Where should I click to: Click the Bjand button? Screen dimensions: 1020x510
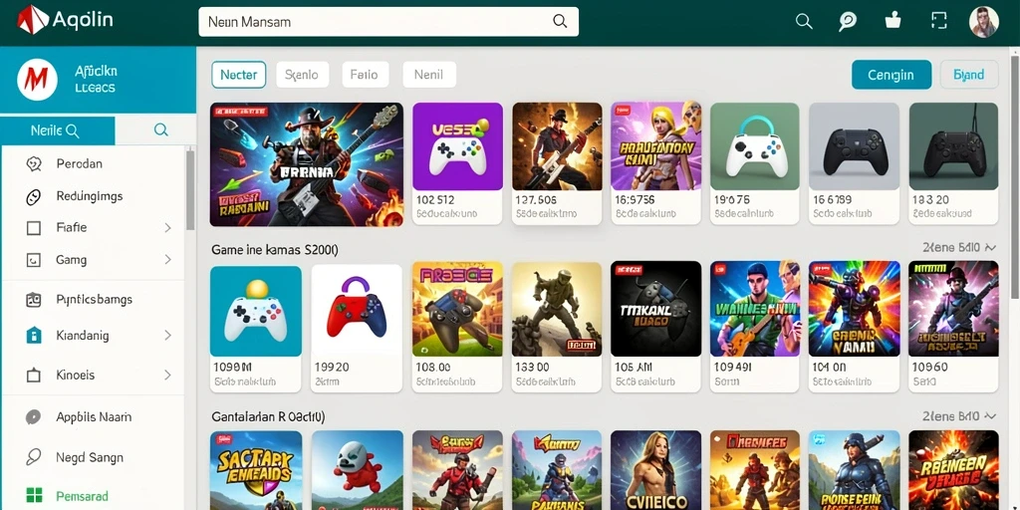click(969, 75)
